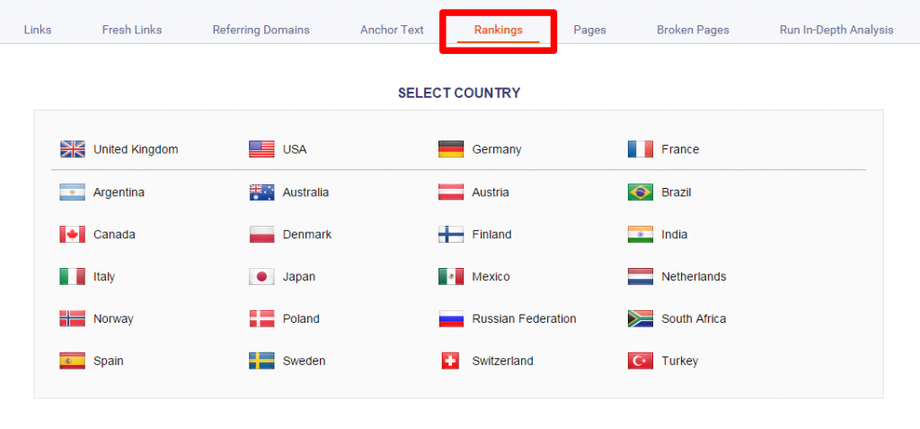Select the Australia flag icon
The image size is (920, 429).
click(261, 192)
